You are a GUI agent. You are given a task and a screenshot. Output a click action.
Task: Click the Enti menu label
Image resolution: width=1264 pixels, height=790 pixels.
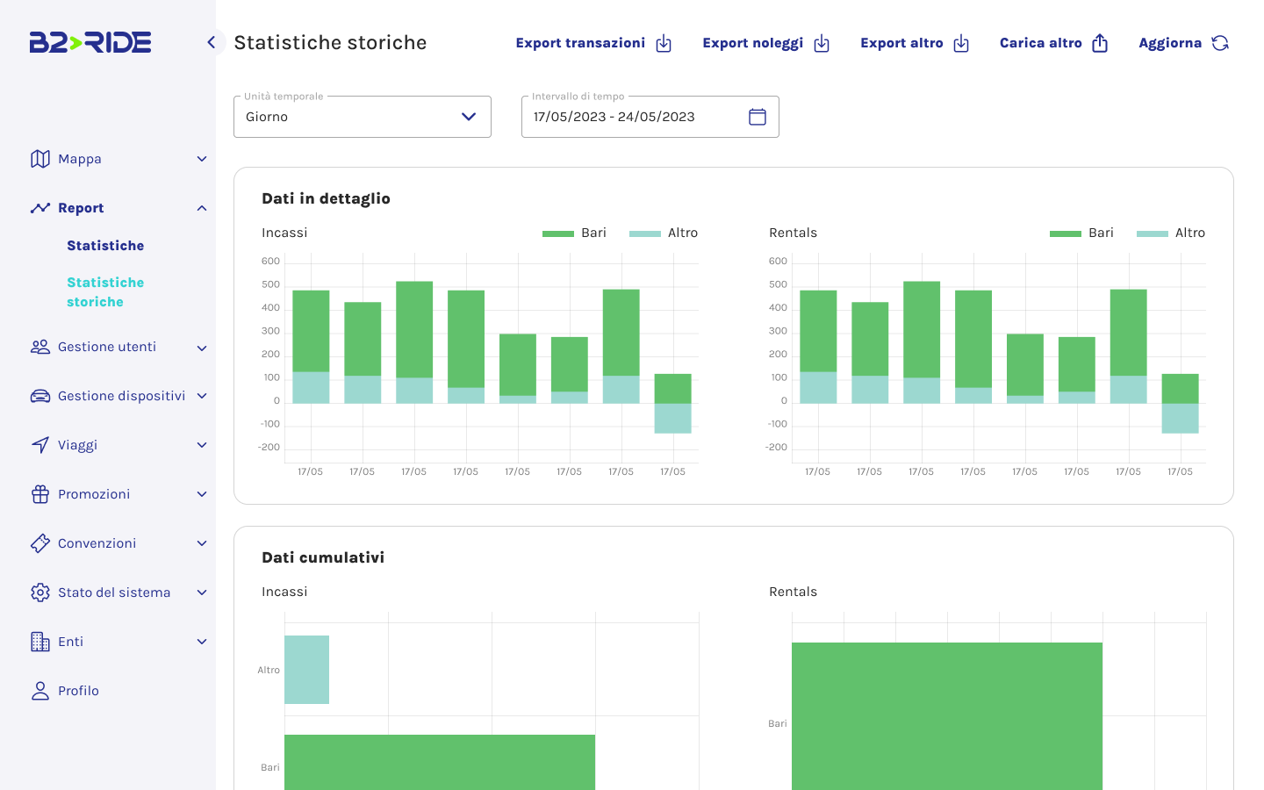tap(70, 642)
